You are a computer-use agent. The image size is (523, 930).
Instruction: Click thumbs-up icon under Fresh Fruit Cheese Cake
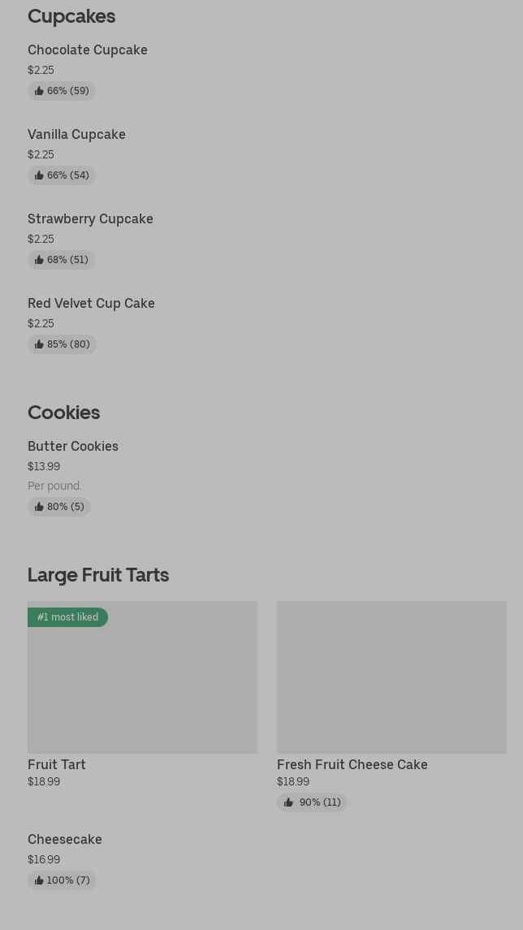288,802
